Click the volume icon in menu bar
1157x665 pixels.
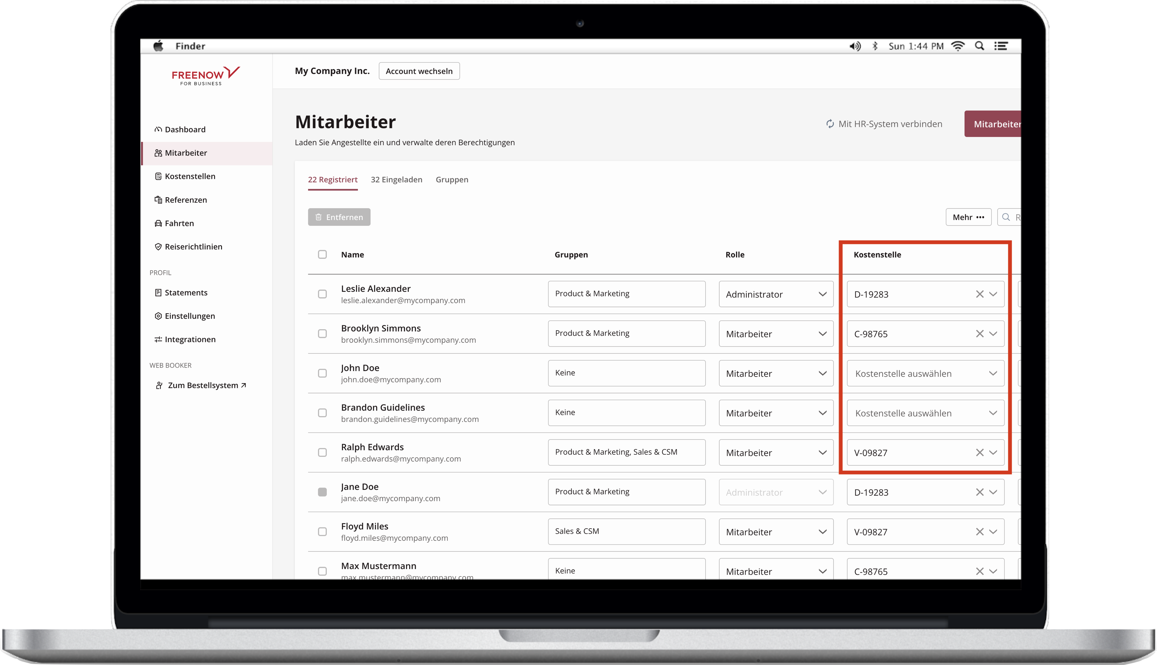[855, 46]
